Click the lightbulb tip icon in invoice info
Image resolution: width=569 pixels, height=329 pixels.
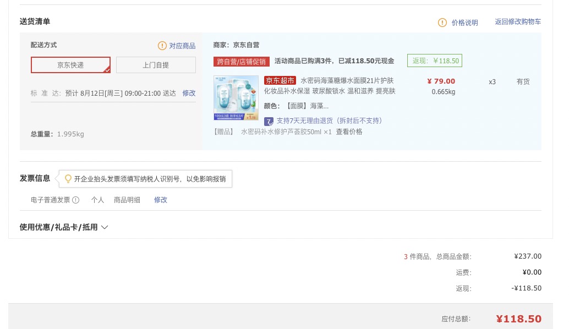[x=68, y=179]
